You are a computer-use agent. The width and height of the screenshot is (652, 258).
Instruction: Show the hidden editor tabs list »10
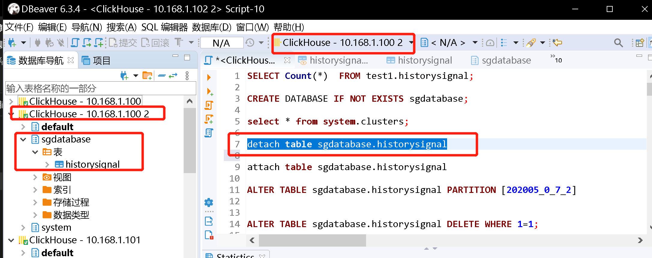click(x=556, y=59)
